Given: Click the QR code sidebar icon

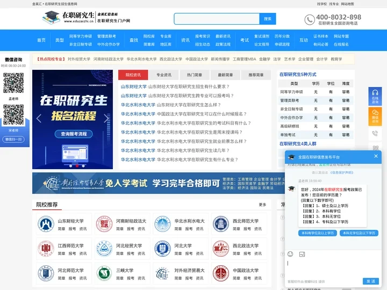Looking at the screenshot, I should pos(375,148).
